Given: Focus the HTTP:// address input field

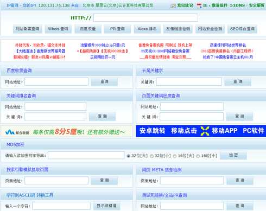Looking at the screenshot, I should [145, 17].
